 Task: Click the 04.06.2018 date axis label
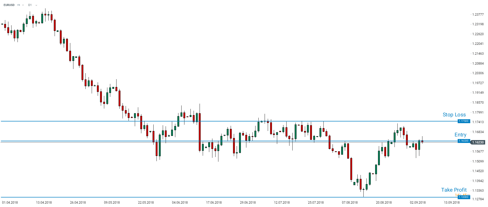(180, 203)
